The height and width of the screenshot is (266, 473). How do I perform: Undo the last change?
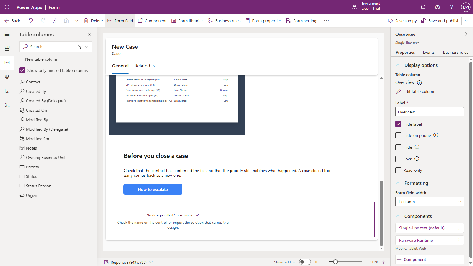click(x=31, y=21)
